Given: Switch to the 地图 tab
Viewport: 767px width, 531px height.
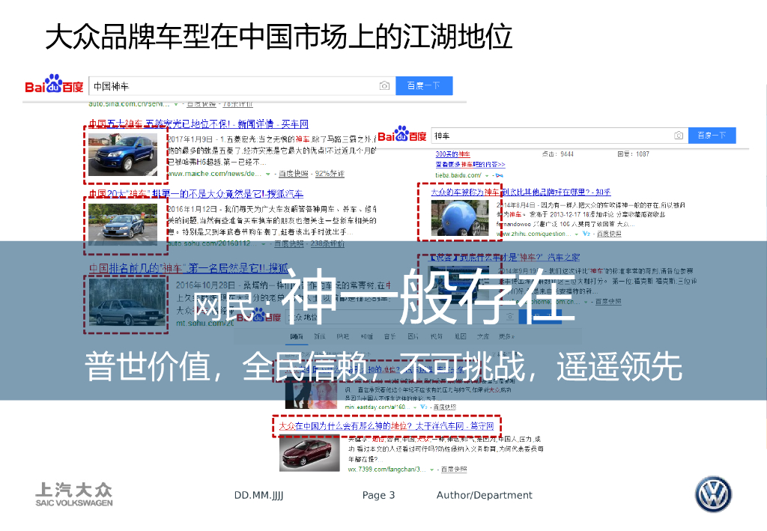Looking at the screenshot, I should (x=461, y=336).
